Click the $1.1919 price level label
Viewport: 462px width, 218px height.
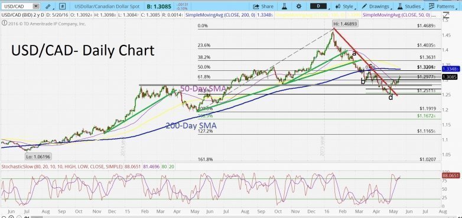[x=428, y=109]
